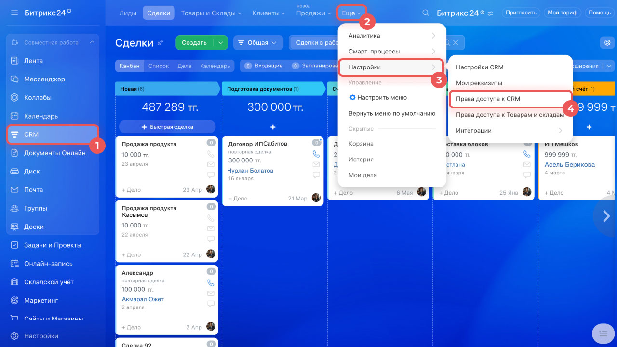This screenshot has height=347, width=617.
Task: Click the right arrow to scroll kanban
Action: tap(606, 216)
